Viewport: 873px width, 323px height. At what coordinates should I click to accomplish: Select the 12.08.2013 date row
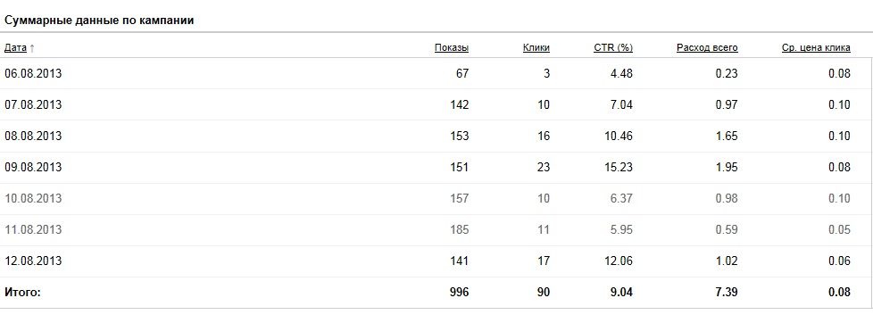436,261
